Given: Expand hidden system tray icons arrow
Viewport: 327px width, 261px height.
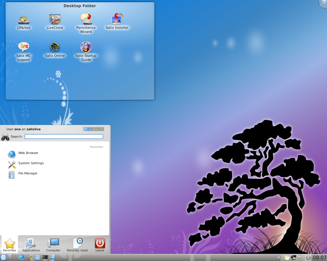Looking at the screenshot, I should click(x=278, y=258).
